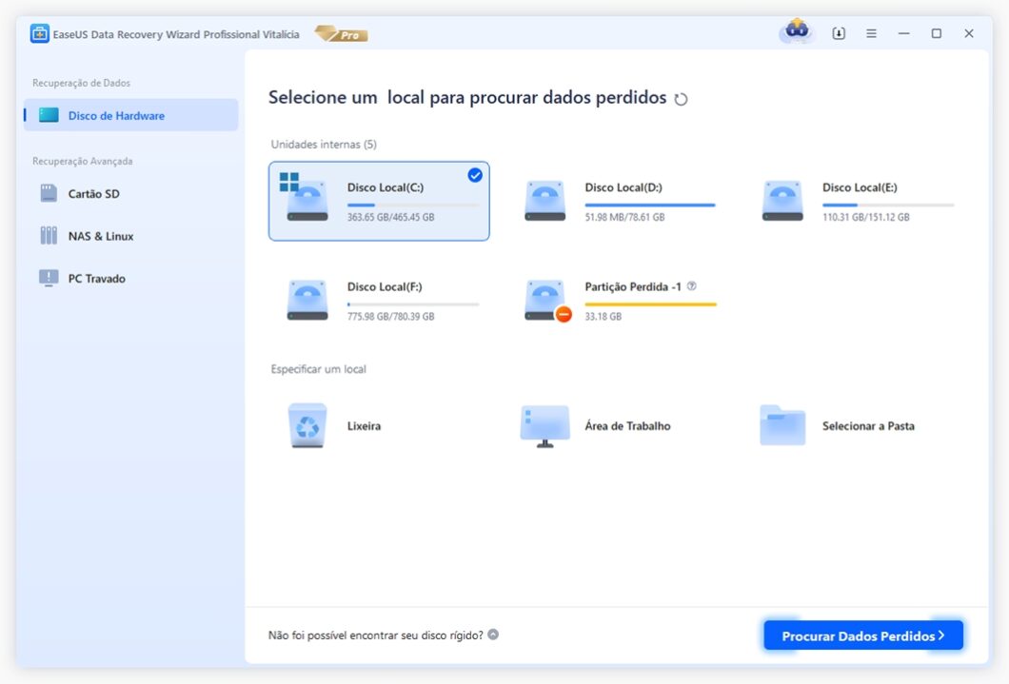Click the refresh icon beside the heading
This screenshot has width=1009, height=684.
[681, 97]
